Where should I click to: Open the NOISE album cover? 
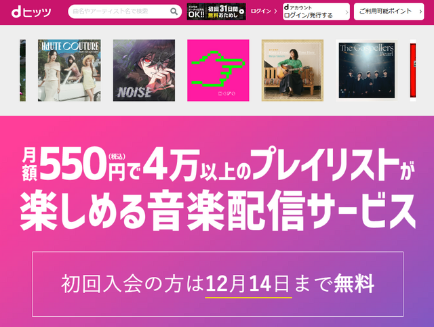click(x=144, y=70)
